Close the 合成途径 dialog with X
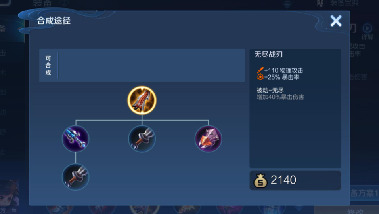Image resolution: width=379 pixels, height=214 pixels. (336, 21)
